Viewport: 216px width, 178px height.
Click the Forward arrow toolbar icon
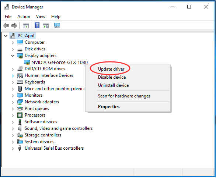pos(14,26)
